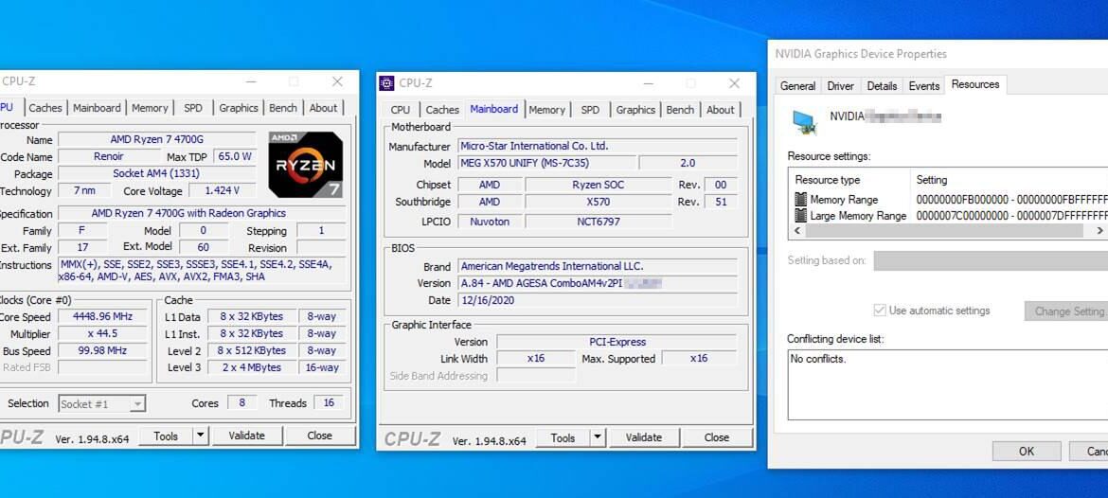The height and width of the screenshot is (498, 1108).
Task: Open Tools dropdown arrow in Mainboard window
Action: click(x=598, y=438)
